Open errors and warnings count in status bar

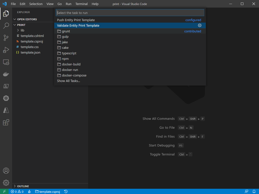point(17,191)
